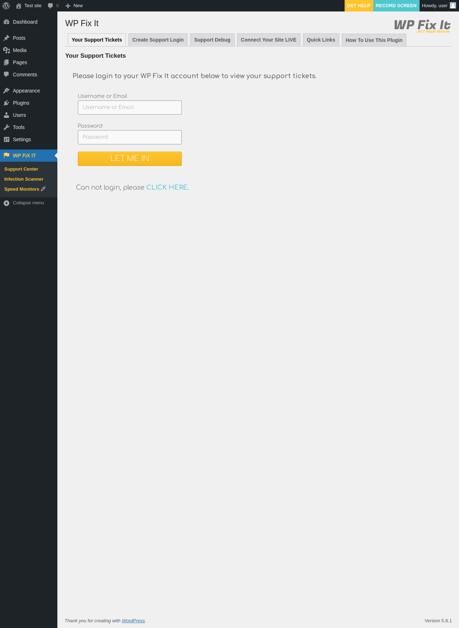This screenshot has width=459, height=628.
Task: Open the Tools menu
Action: click(x=29, y=127)
